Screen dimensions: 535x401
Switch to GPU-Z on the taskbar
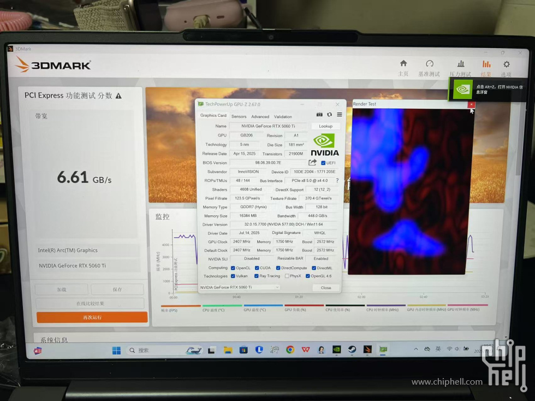[x=383, y=350]
